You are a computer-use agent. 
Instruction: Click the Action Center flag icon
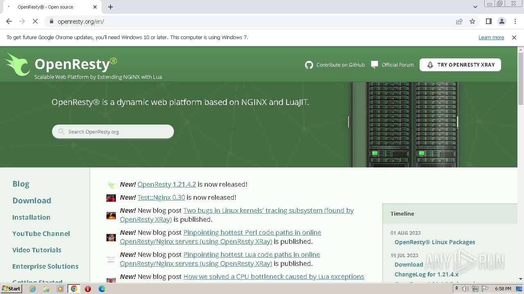(x=485, y=289)
